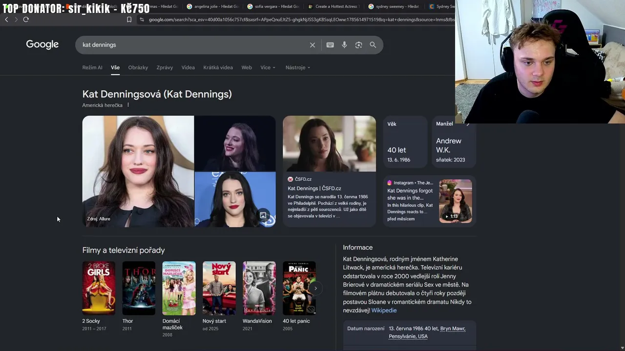Viewport: 625px width, 351px height.
Task: Go to the Google homepage via the logo
Action: click(42, 44)
